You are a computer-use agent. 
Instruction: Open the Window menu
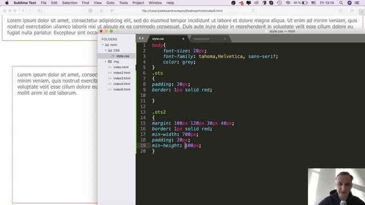pos(155,3)
